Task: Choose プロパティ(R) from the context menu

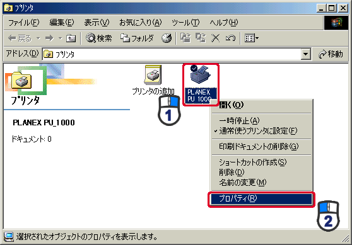Action: (x=262, y=199)
